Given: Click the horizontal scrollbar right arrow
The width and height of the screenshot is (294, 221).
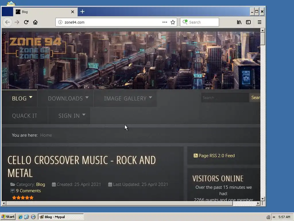Looking at the screenshot, I should pos(258,203).
